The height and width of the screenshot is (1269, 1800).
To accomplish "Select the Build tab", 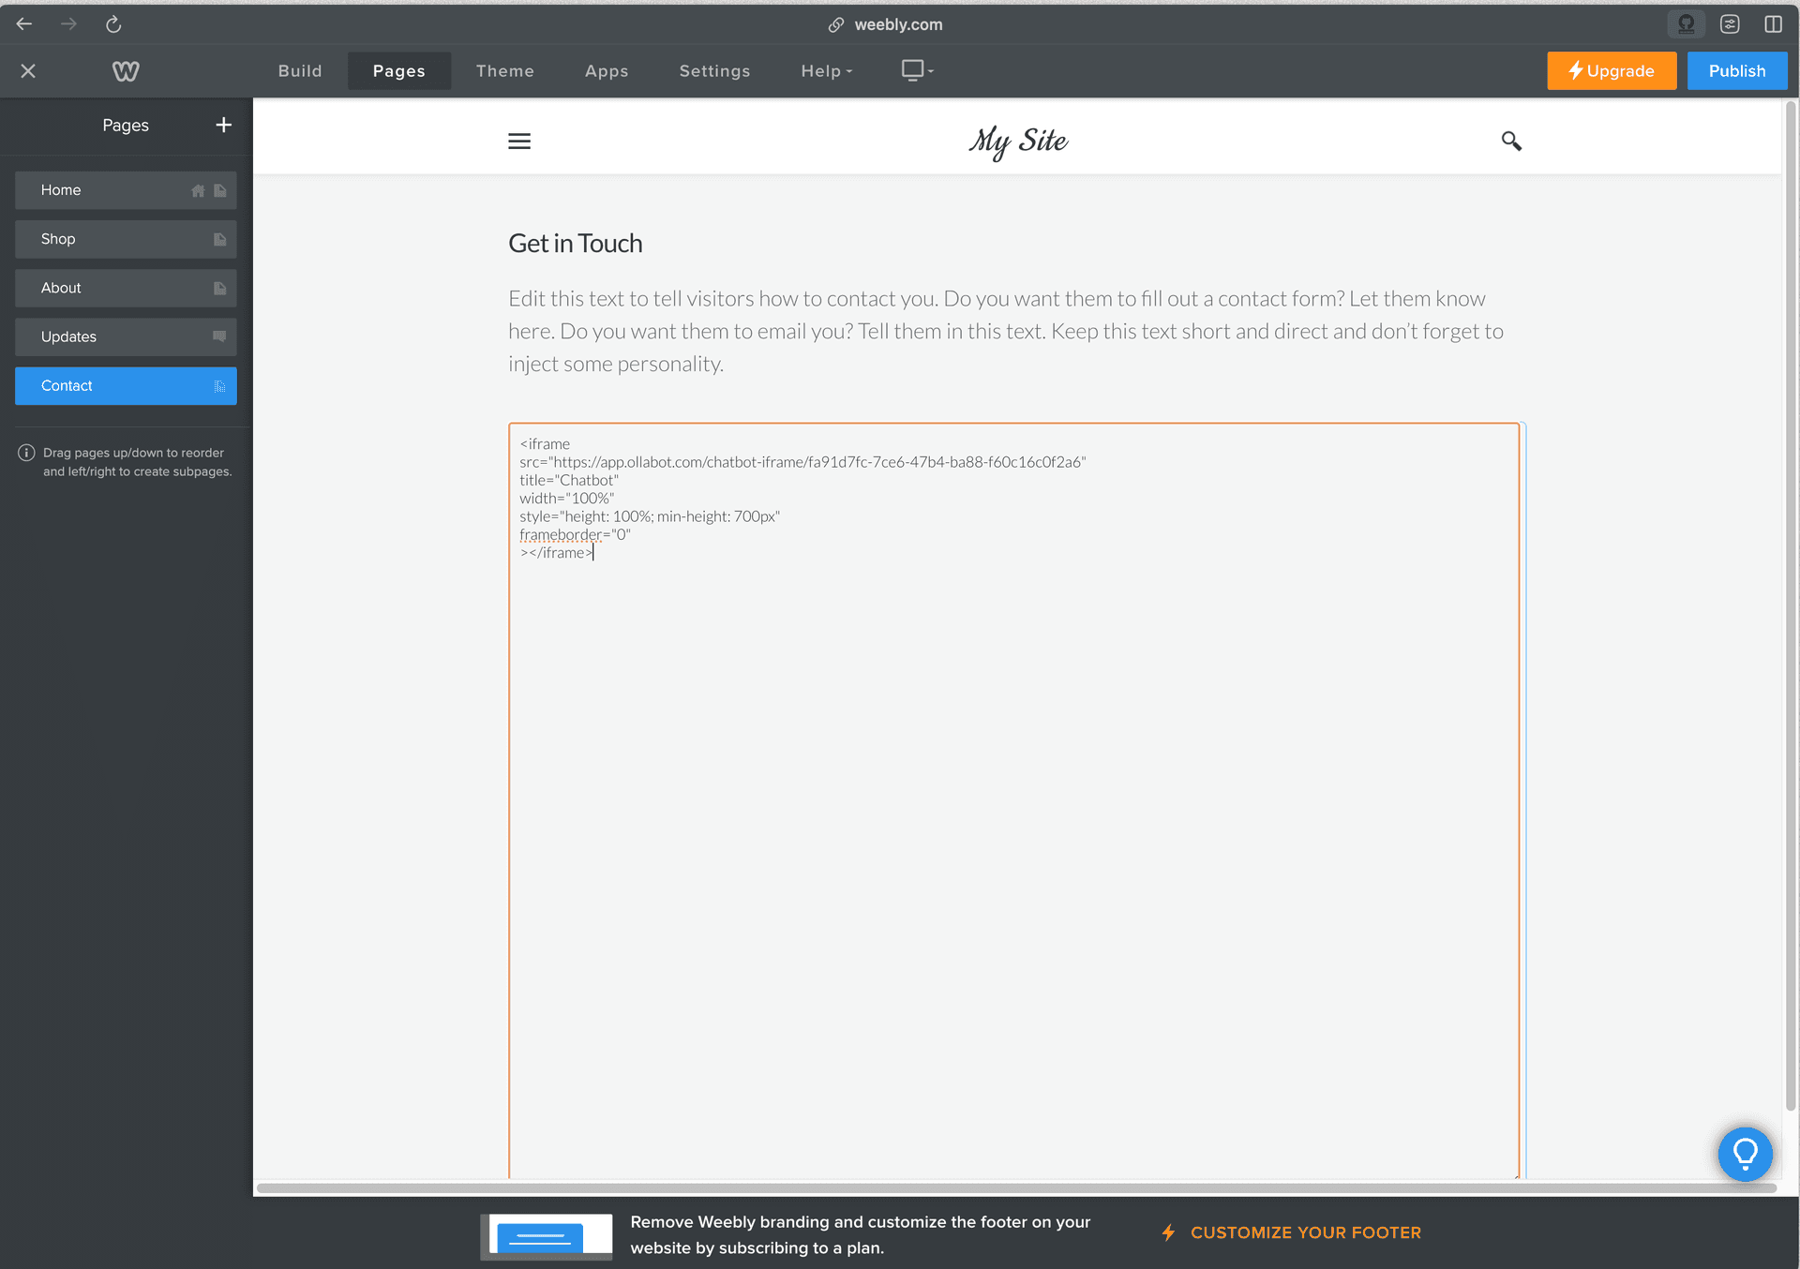I will (x=301, y=70).
